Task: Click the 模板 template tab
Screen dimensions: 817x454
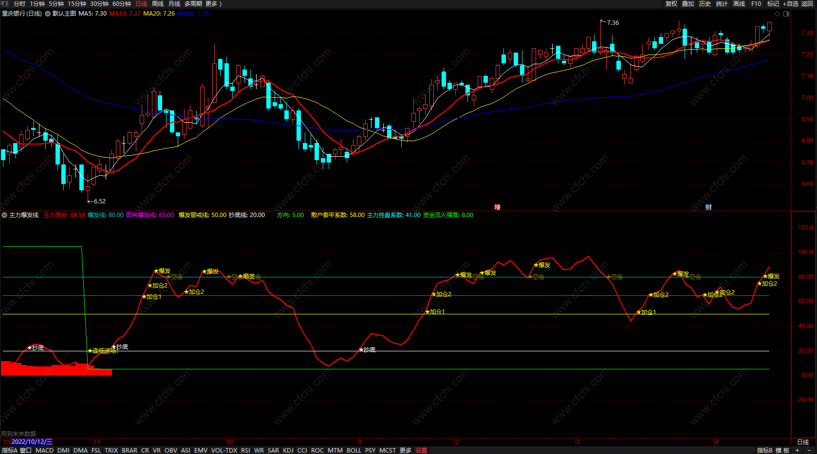Action: (x=782, y=451)
